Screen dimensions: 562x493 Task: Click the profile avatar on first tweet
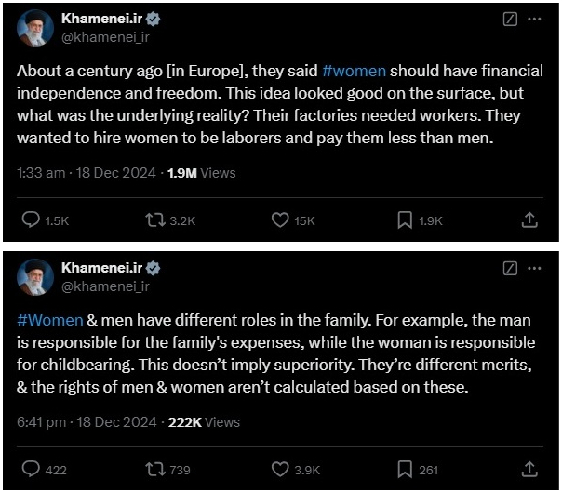point(35,29)
